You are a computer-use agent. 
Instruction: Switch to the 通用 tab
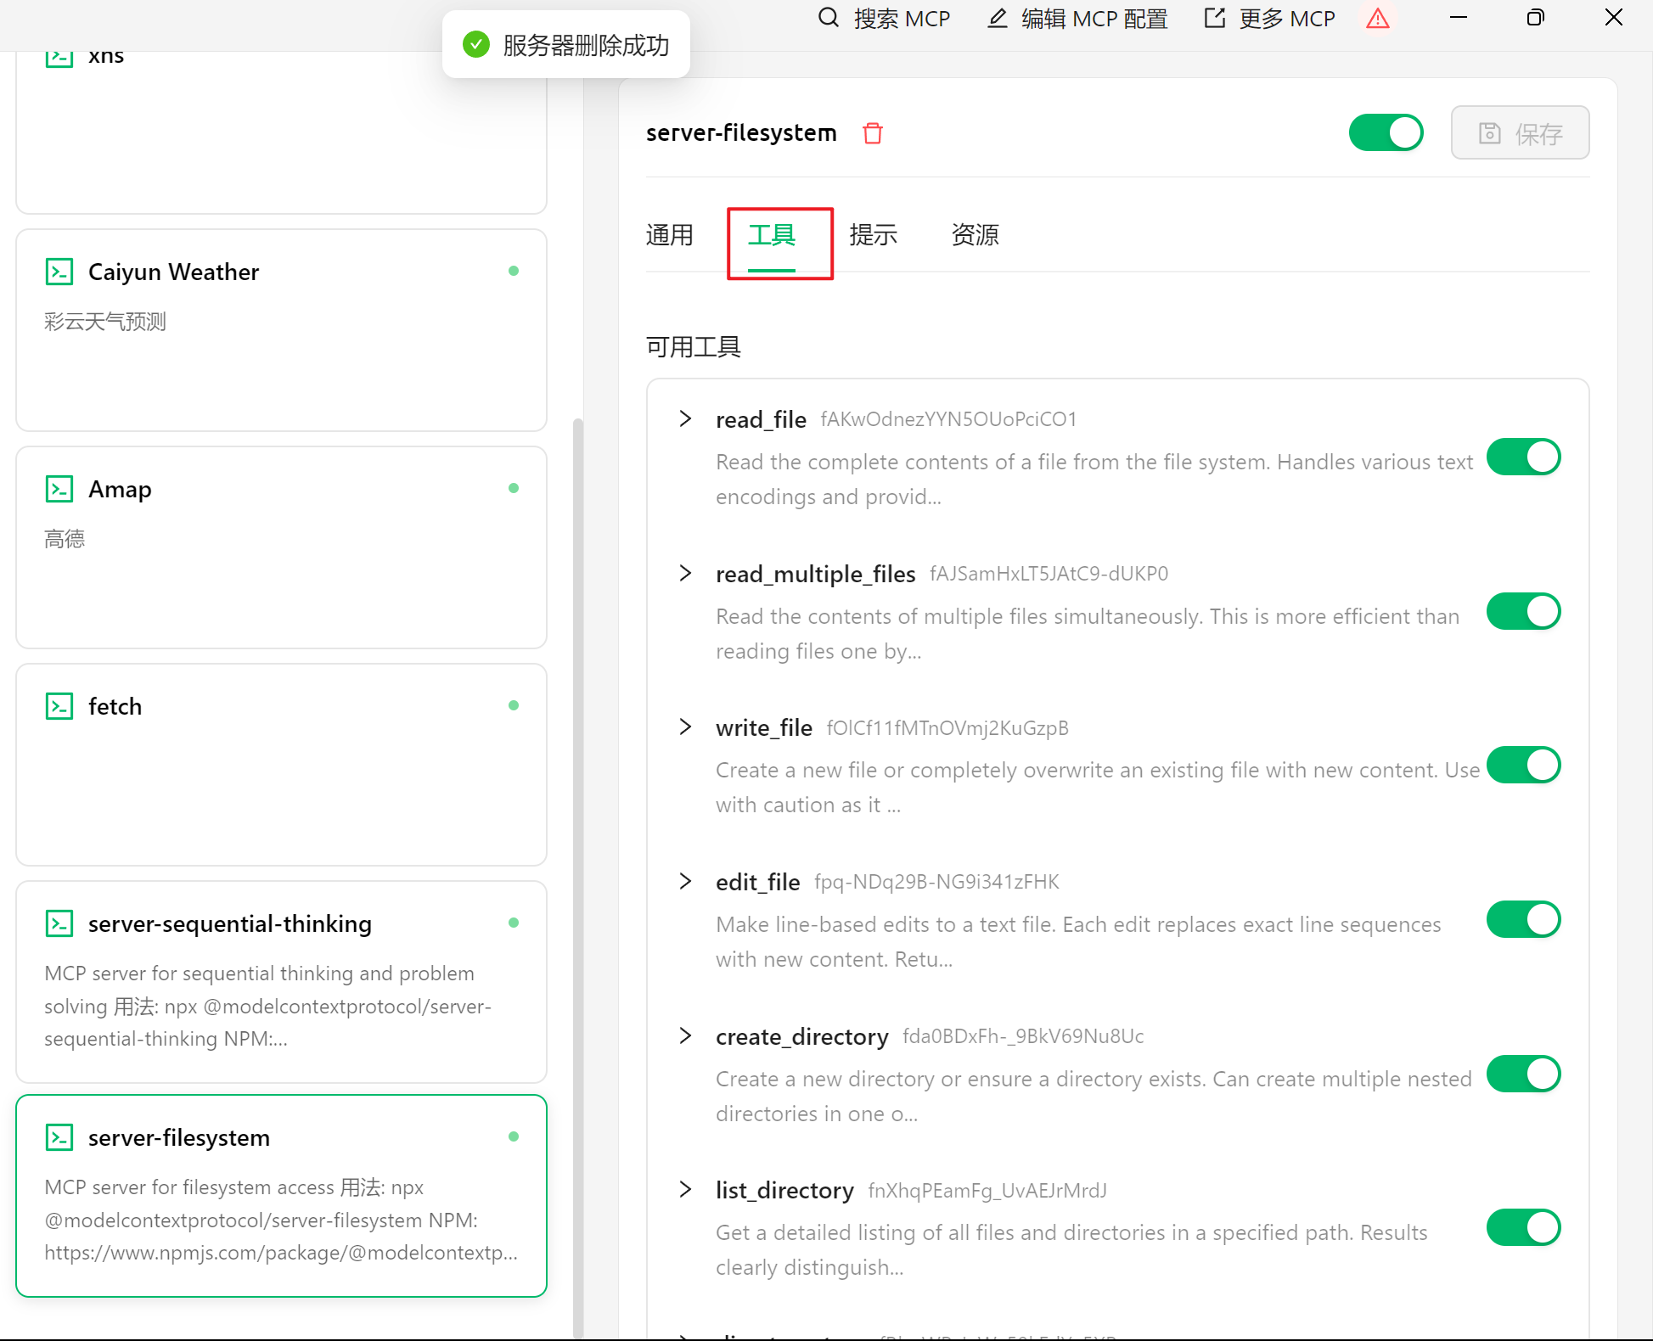tap(669, 235)
